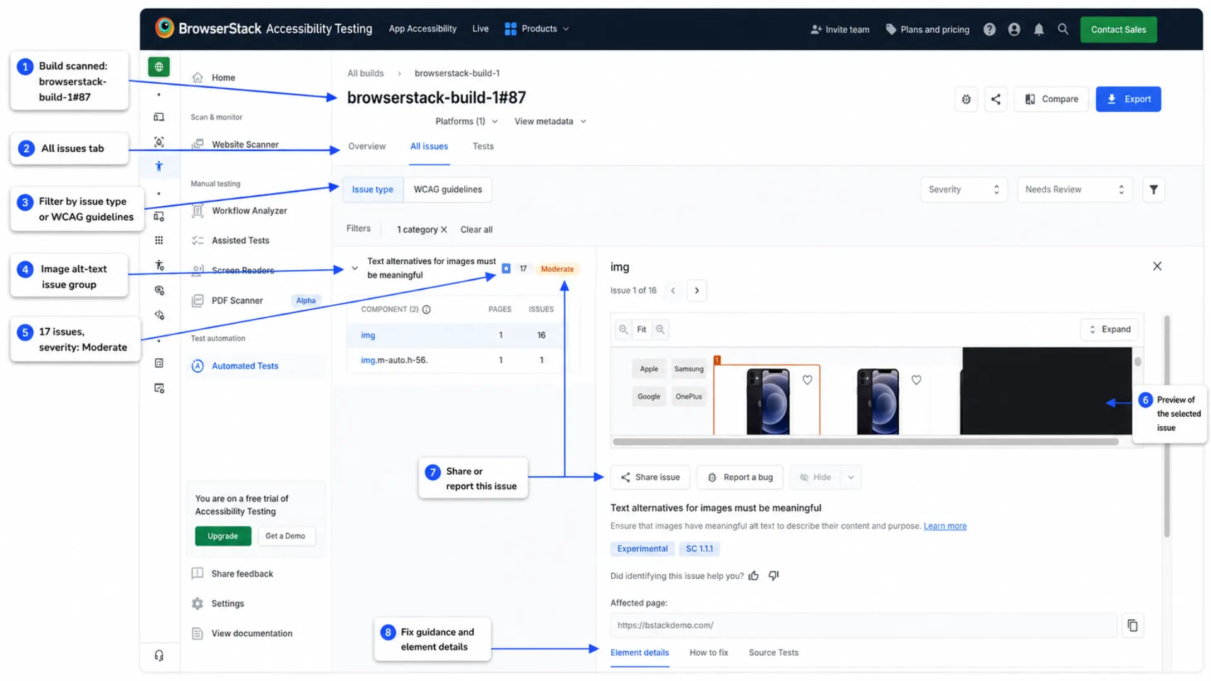Switch to the Tests tab
The image size is (1211, 681).
pyautogui.click(x=483, y=146)
